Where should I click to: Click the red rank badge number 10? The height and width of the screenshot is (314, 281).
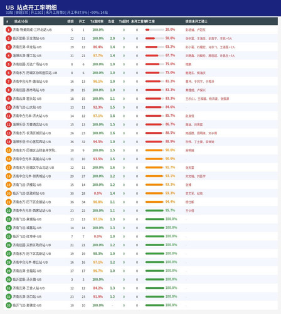(x=9, y=107)
